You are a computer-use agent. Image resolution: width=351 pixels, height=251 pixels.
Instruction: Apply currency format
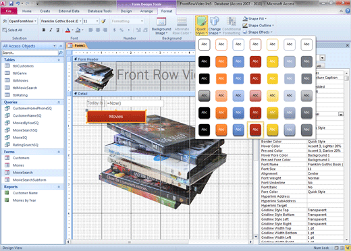click(x=115, y=30)
